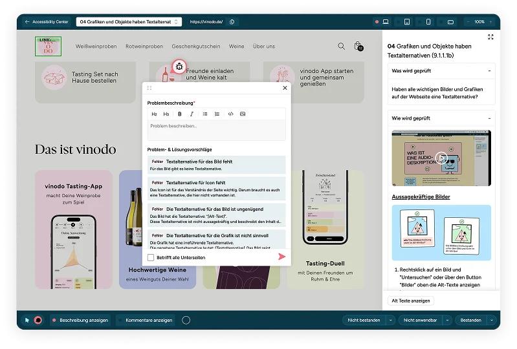Choose 'Textalternative für die Grafik ist nicht sinnvoll'
Viewport: 517px width, 349px height.
pos(216,239)
